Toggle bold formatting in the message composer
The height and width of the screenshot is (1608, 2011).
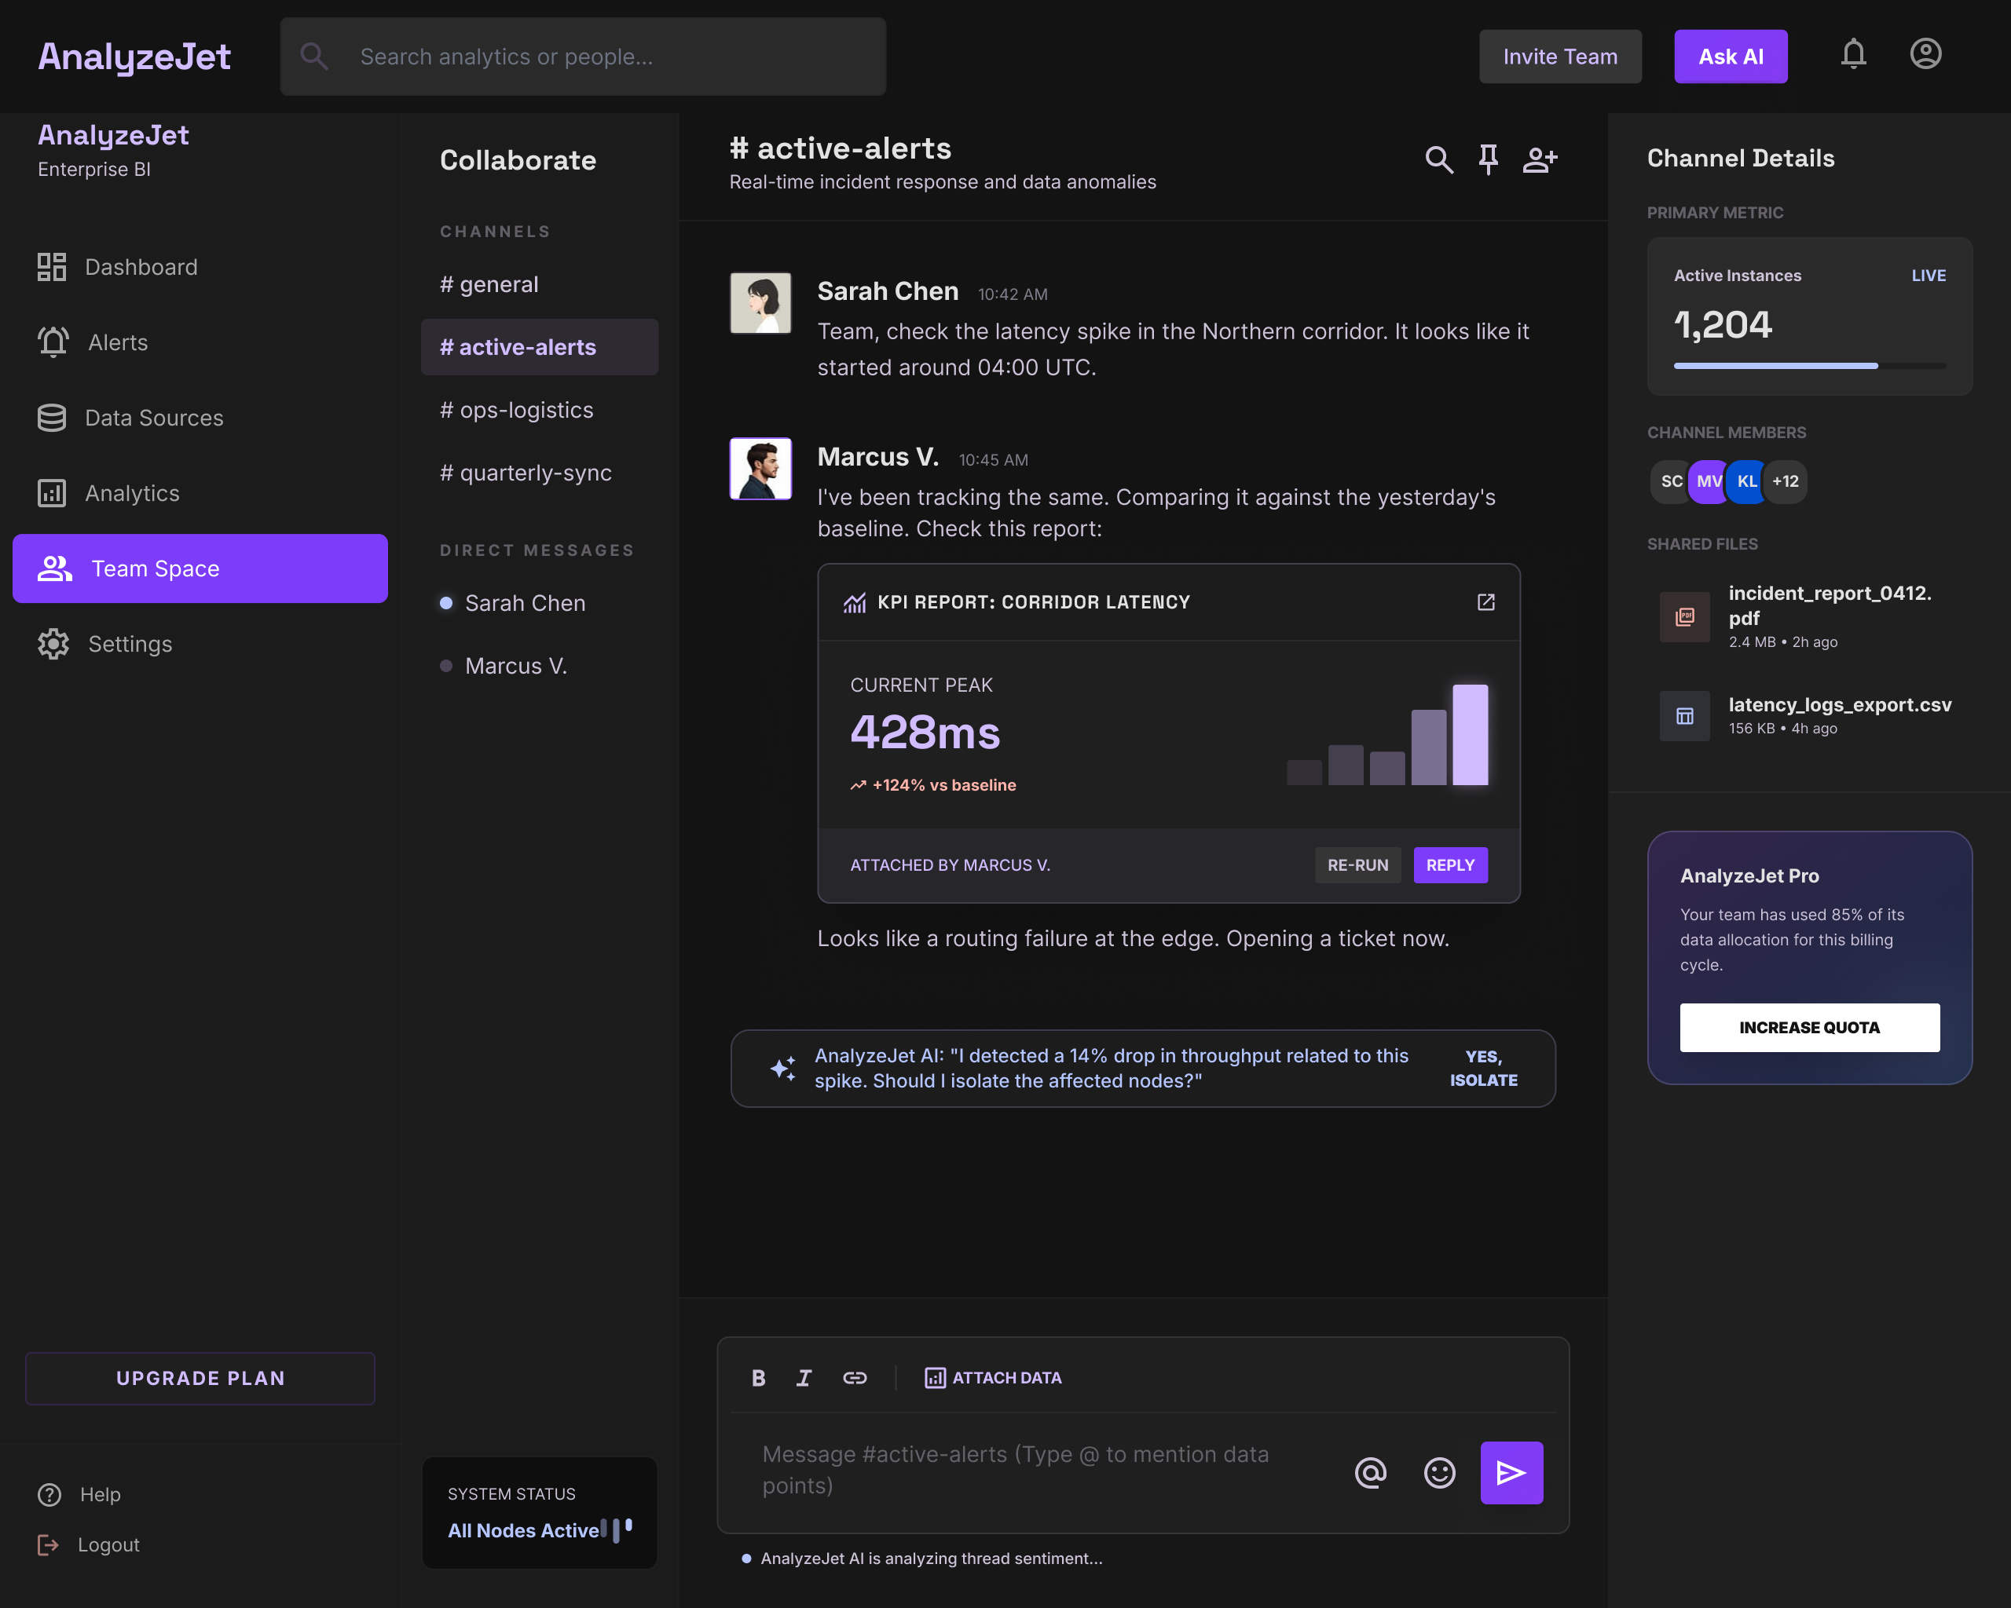(x=758, y=1377)
